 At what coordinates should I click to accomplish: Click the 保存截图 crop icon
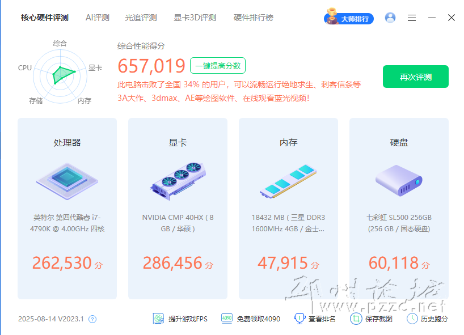356,319
